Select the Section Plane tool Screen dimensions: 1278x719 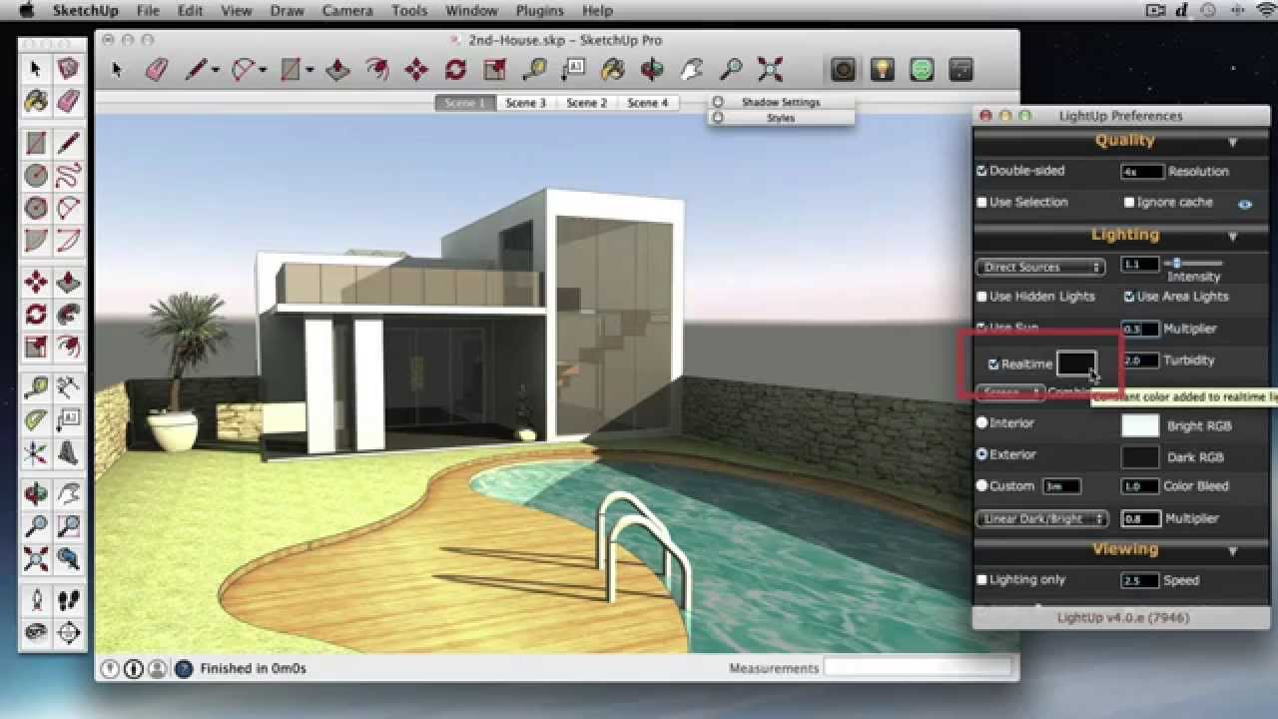[68, 631]
